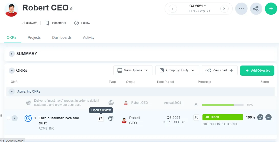The image size is (279, 142).
Task: Open Earn customer love and trust title
Action: (59, 121)
